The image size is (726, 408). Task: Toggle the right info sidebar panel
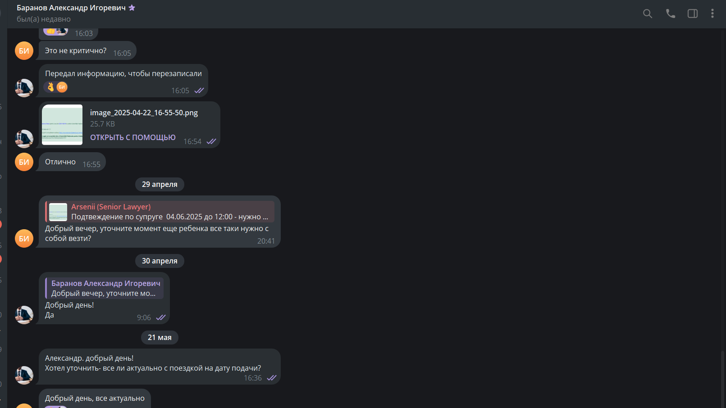coord(693,14)
